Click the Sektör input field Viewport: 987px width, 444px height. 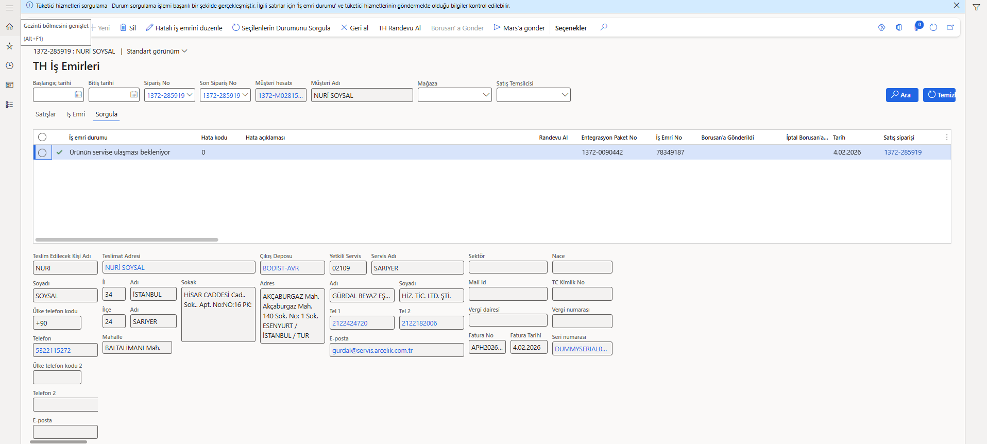click(508, 267)
